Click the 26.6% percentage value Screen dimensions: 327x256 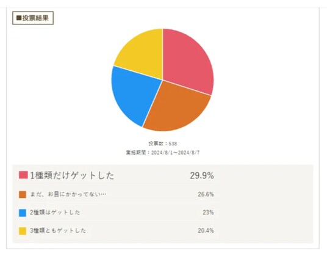click(x=206, y=194)
